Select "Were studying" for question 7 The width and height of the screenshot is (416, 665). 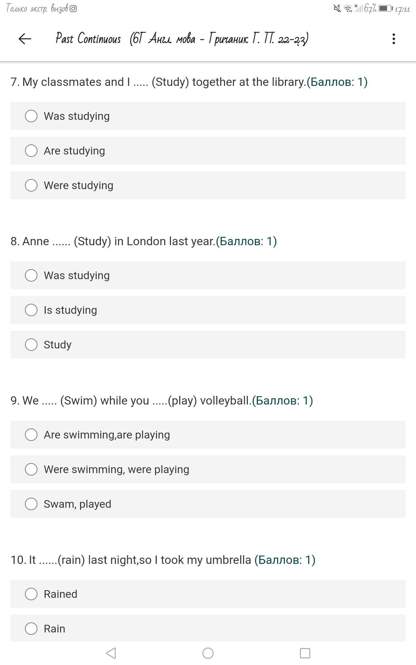31,185
